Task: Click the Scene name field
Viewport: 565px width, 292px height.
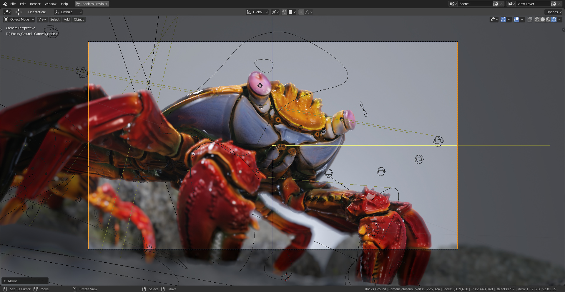Action: [x=475, y=4]
